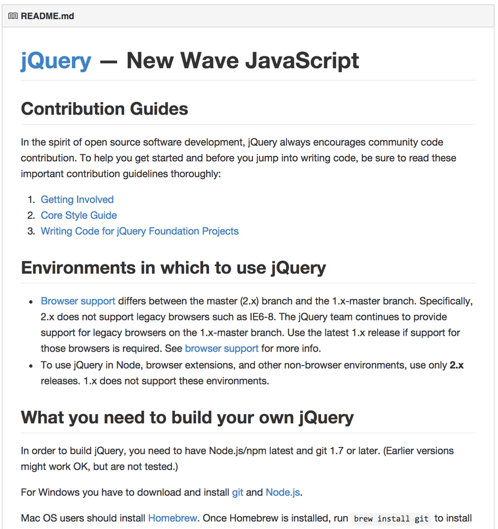Image resolution: width=498 pixels, height=529 pixels.
Task: Open the Core Style Guide link
Action: point(79,215)
